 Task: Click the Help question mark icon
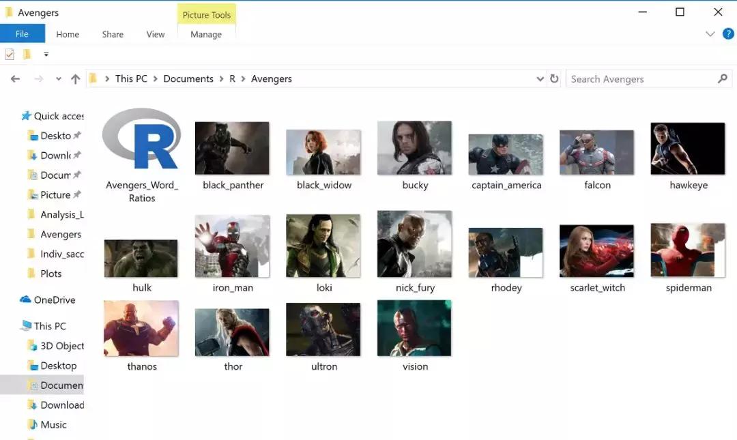(x=728, y=34)
